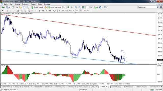This screenshot has height=91, width=163.
Task: Switch to candlestick chart mode
Action: [68, 7]
